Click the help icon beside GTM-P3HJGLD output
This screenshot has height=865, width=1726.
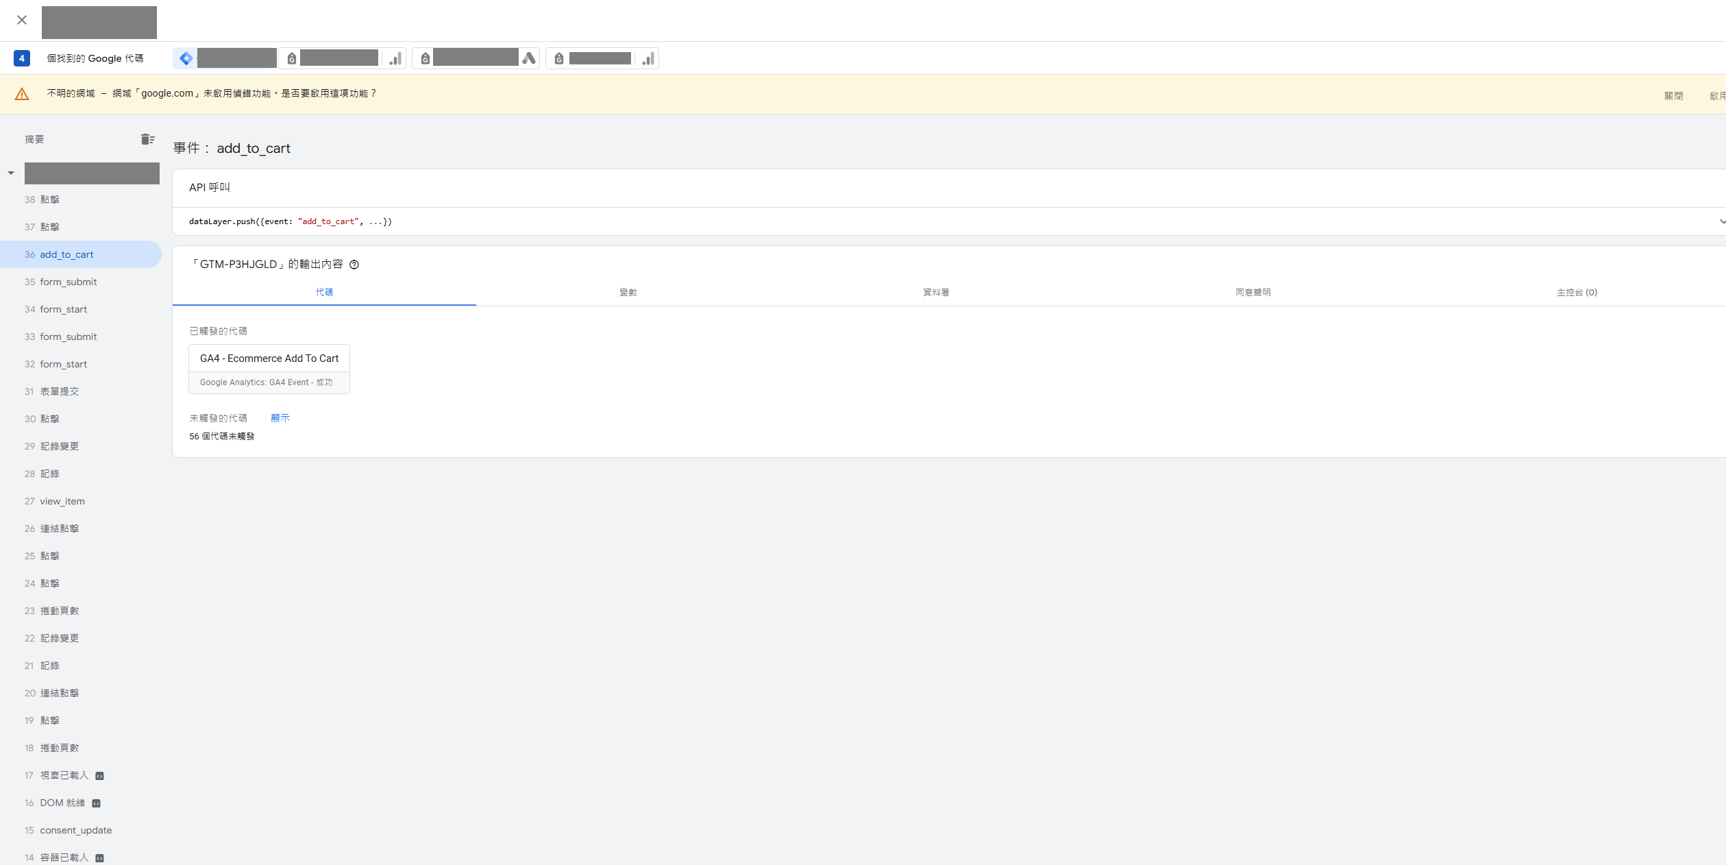354,265
